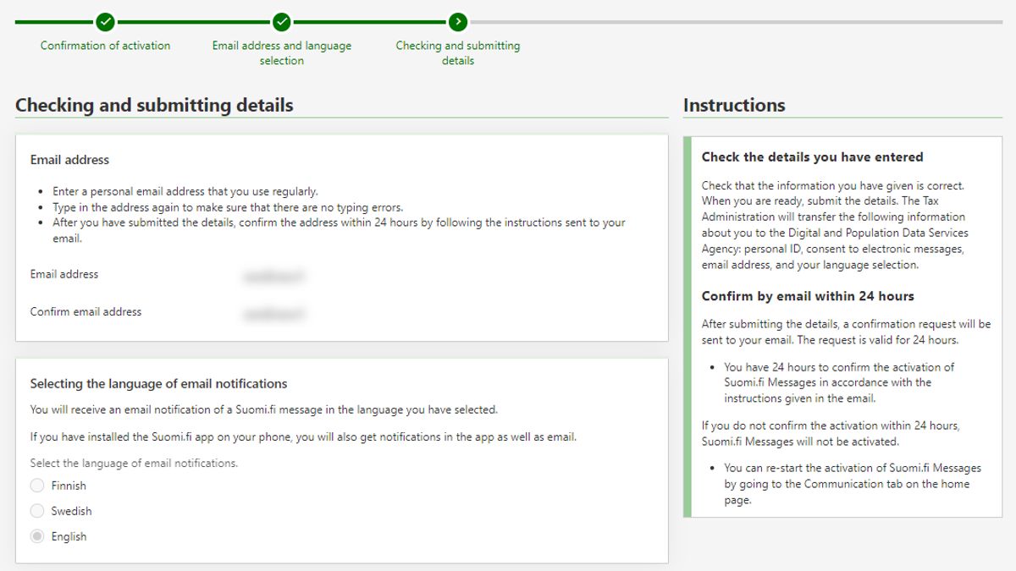
Task: Click the checkmark icon above Email address and language selection
Action: pyautogui.click(x=282, y=22)
